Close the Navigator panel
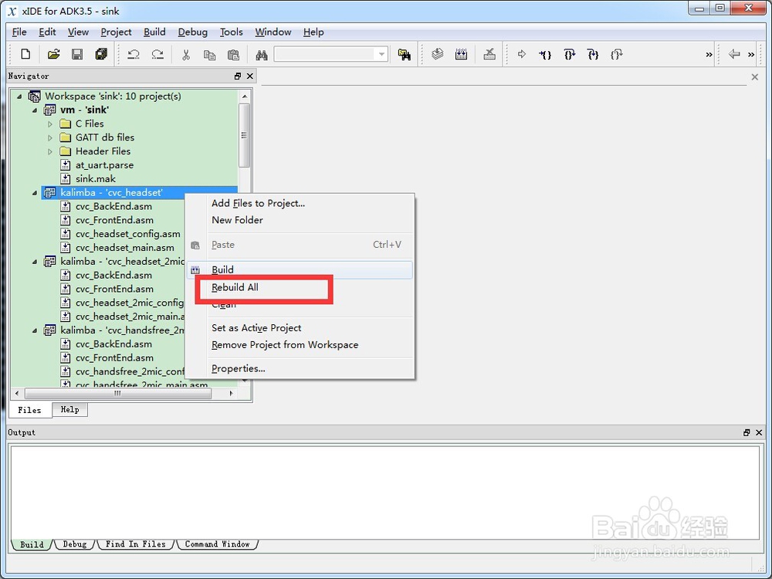This screenshot has height=579, width=772. tap(249, 76)
